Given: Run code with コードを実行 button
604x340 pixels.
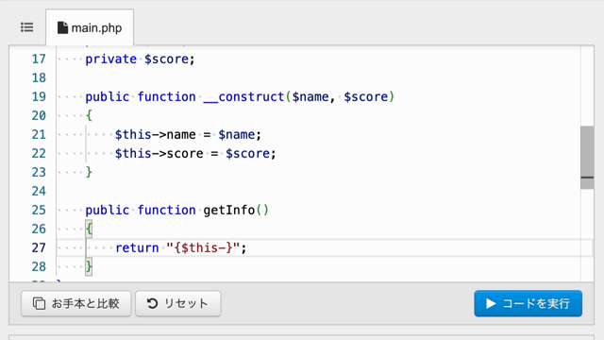Looking at the screenshot, I should point(528,303).
